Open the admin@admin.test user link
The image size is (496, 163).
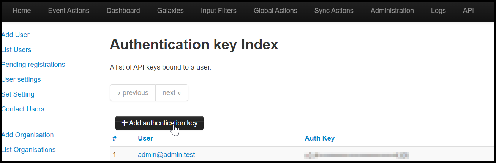tap(166, 155)
